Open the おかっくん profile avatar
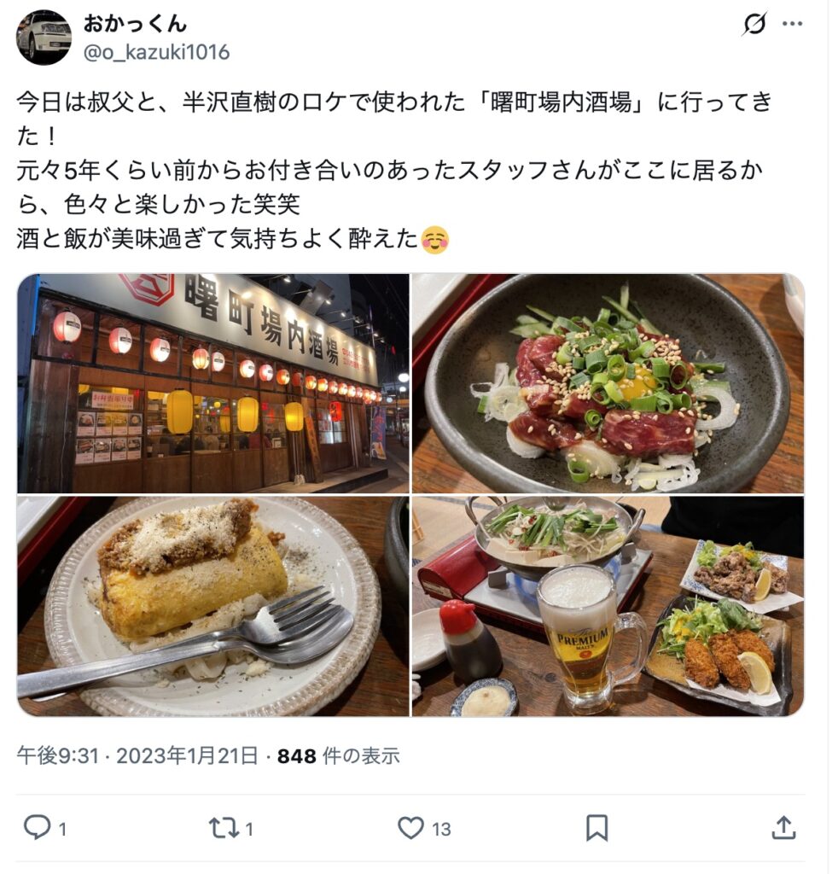Image resolution: width=838 pixels, height=874 pixels. tap(44, 38)
